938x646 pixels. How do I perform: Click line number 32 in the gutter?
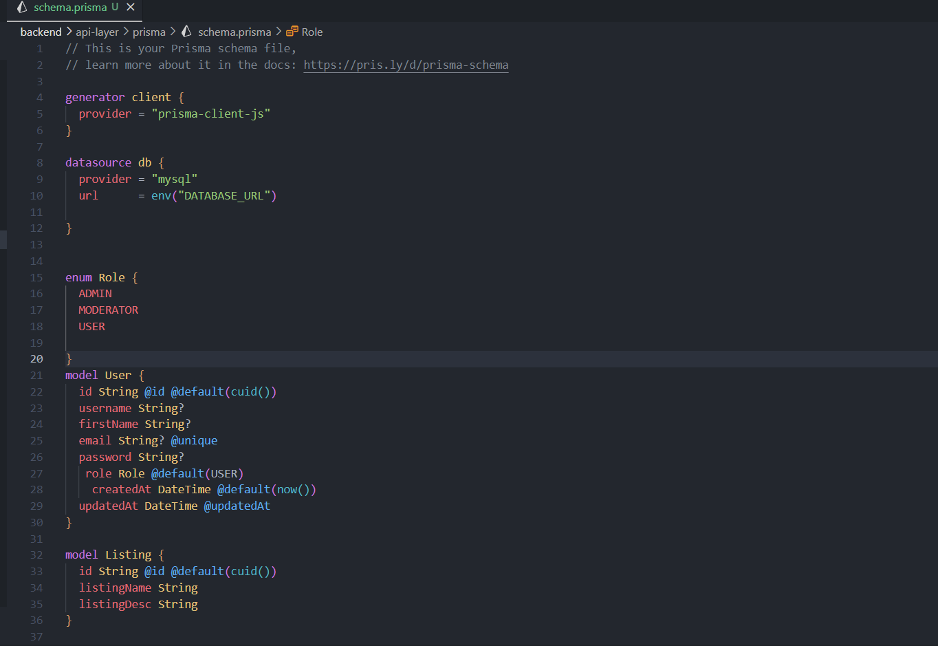pyautogui.click(x=36, y=555)
